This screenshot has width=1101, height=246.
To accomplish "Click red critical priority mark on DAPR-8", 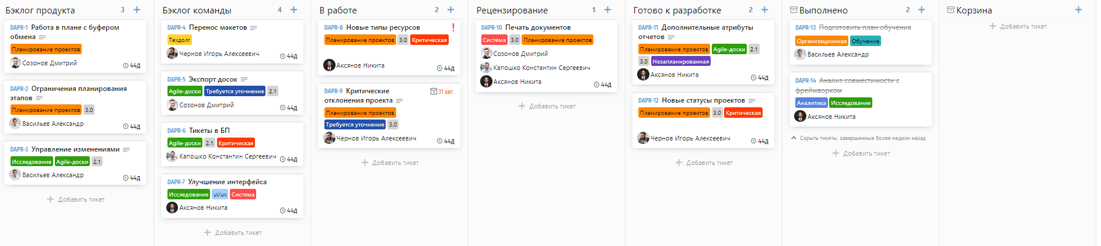I will (x=453, y=27).
